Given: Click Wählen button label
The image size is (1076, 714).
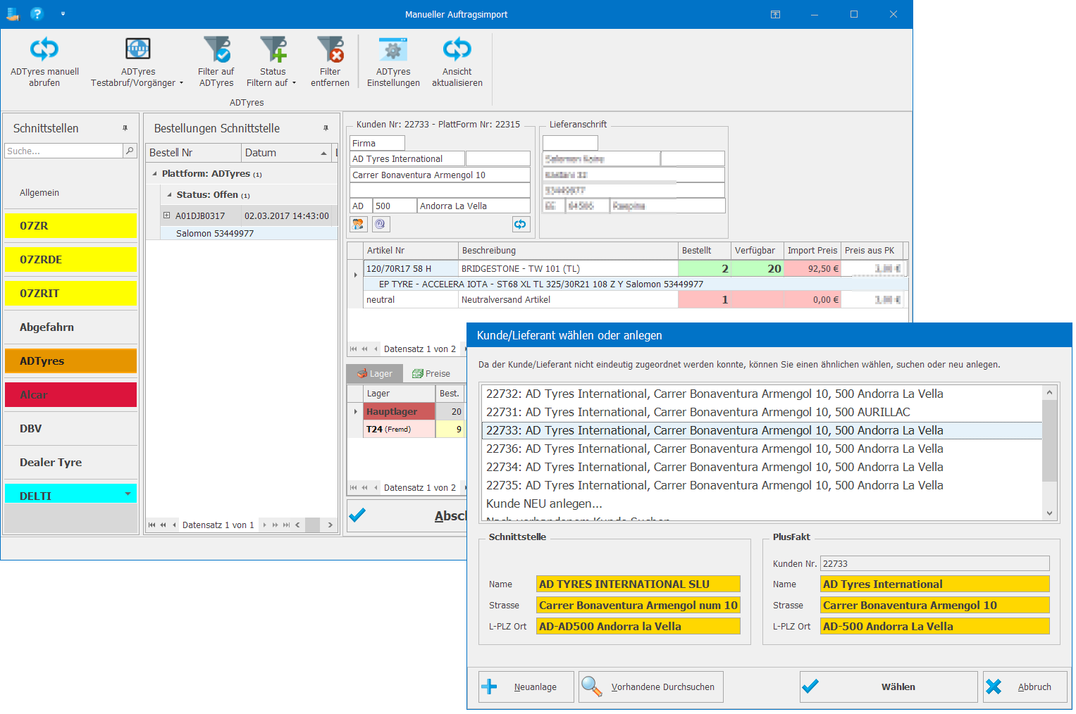Looking at the screenshot, I should pos(898,687).
